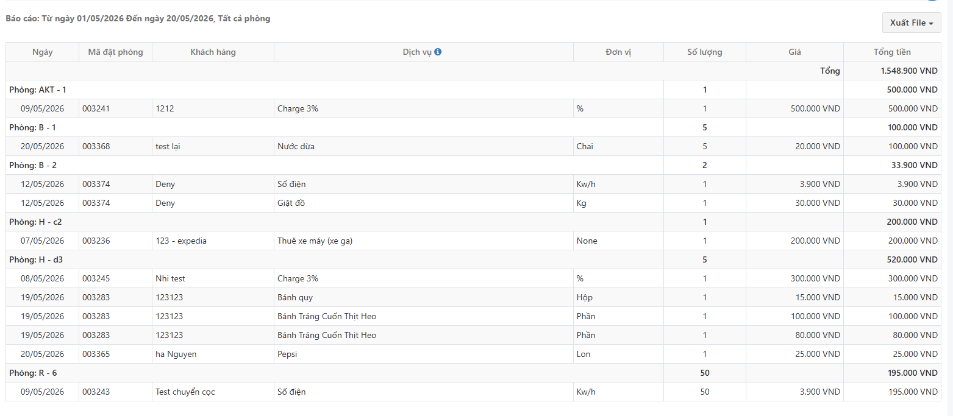Open the Xuất File dropdown
Viewport: 953px width, 416px height.
[912, 23]
